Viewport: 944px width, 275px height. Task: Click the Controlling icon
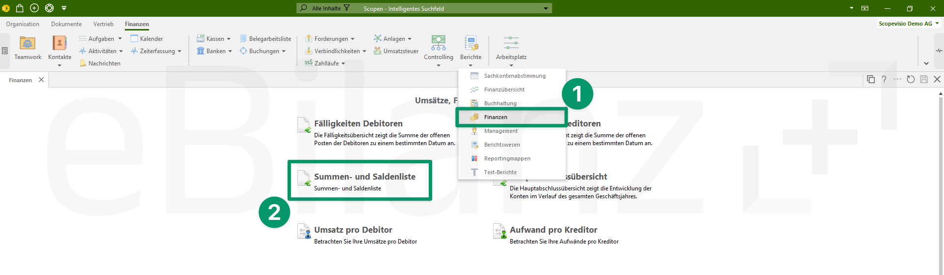[x=439, y=43]
